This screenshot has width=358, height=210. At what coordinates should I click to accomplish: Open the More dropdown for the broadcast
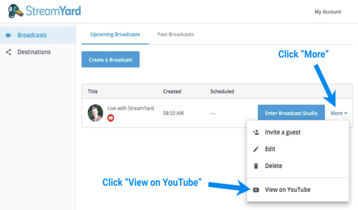tap(339, 113)
